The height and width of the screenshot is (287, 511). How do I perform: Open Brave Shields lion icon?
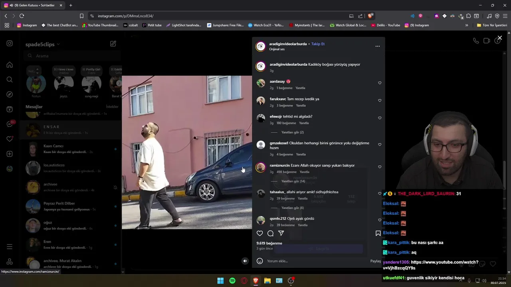(370, 16)
